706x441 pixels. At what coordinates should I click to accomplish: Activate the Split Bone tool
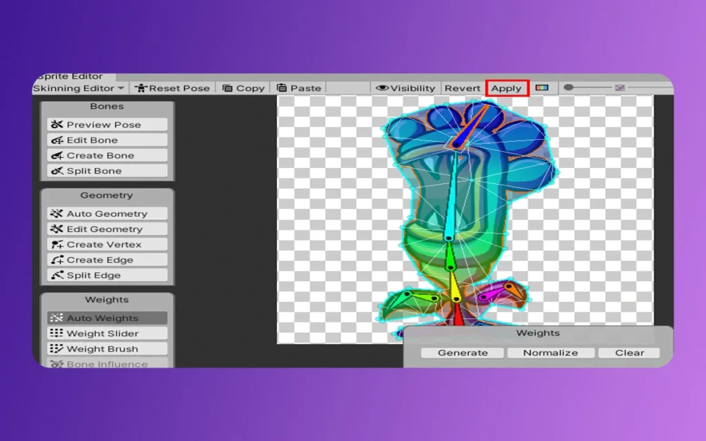point(105,170)
